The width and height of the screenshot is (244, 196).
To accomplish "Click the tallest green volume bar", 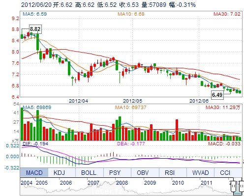I will point(22,124).
